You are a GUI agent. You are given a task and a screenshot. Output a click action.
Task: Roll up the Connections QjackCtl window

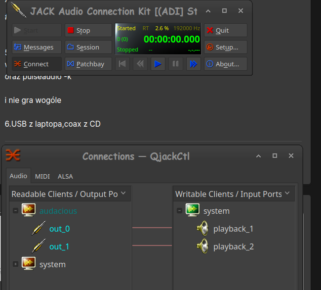click(x=259, y=156)
